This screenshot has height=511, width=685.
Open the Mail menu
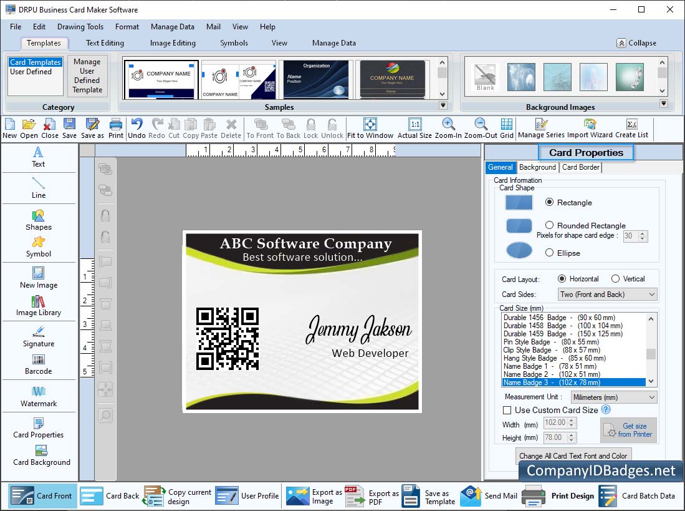(213, 27)
